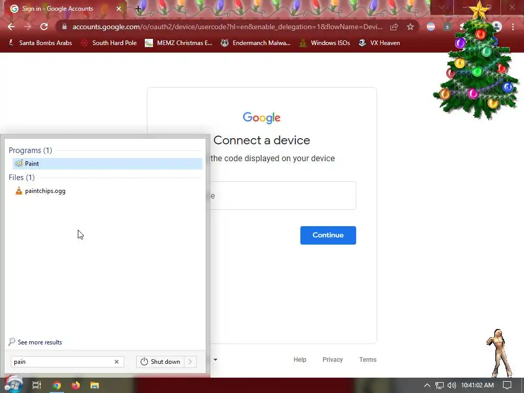Clear the start menu search text

click(x=117, y=362)
